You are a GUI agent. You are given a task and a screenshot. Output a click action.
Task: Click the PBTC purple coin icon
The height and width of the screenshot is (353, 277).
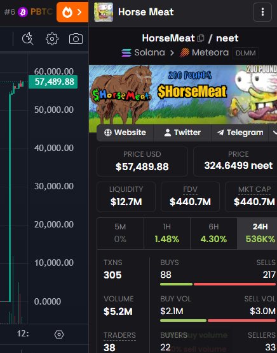[23, 12]
